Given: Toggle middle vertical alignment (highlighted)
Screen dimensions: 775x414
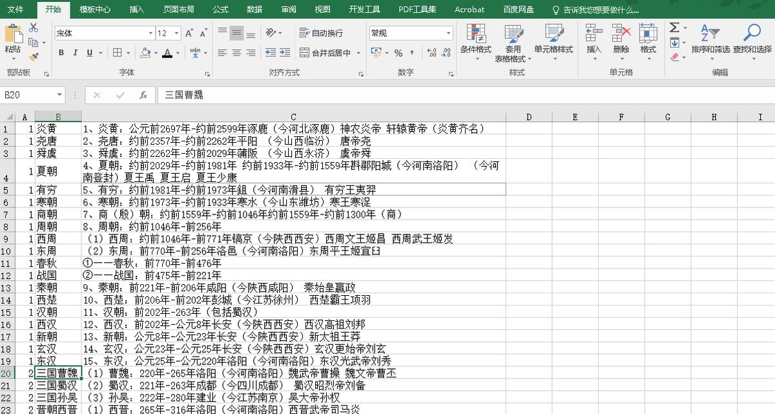Looking at the screenshot, I should (236, 32).
